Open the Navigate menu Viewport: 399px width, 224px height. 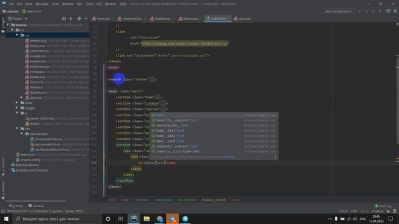42,4
